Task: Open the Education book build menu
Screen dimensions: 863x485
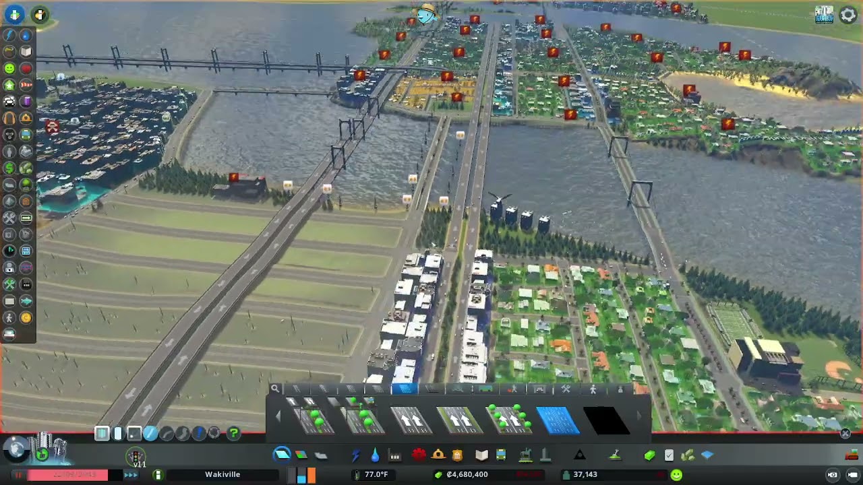Action: pos(481,455)
